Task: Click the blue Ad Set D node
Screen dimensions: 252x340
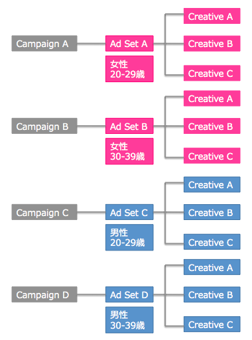Action: point(129,294)
